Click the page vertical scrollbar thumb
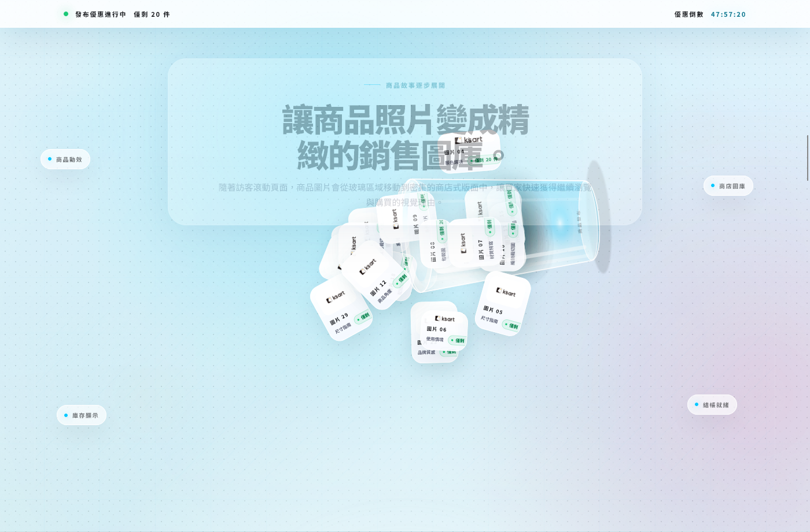810x532 pixels. click(x=808, y=158)
